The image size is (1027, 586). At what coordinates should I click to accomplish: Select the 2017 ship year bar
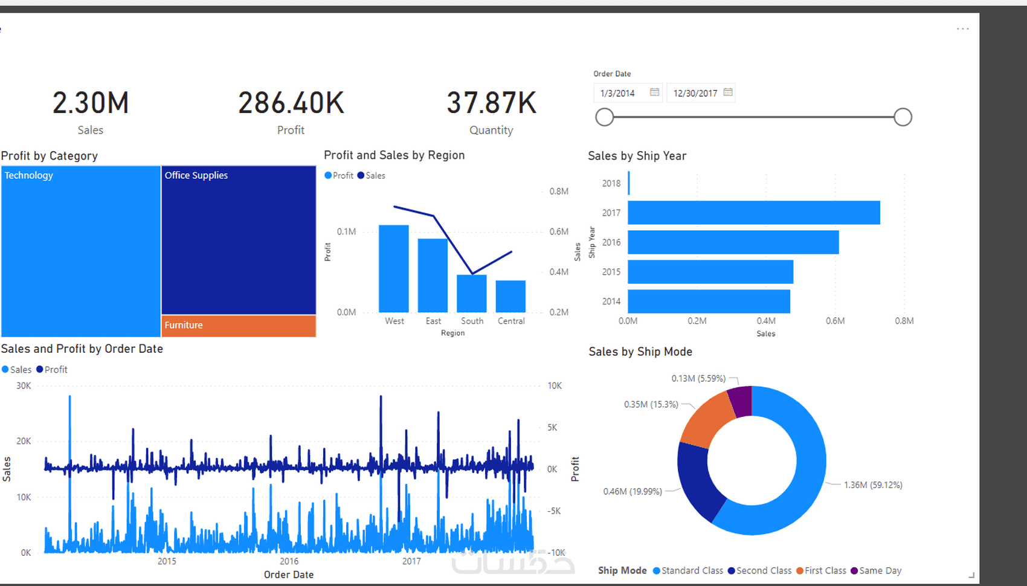click(x=754, y=213)
